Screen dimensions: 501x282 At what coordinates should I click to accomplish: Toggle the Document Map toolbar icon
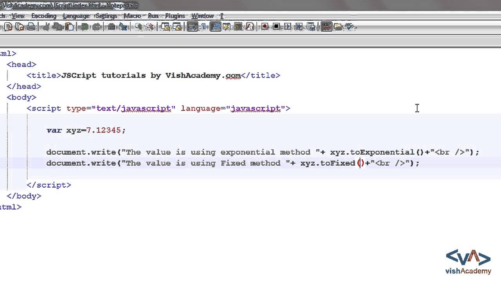pyautogui.click(x=238, y=27)
